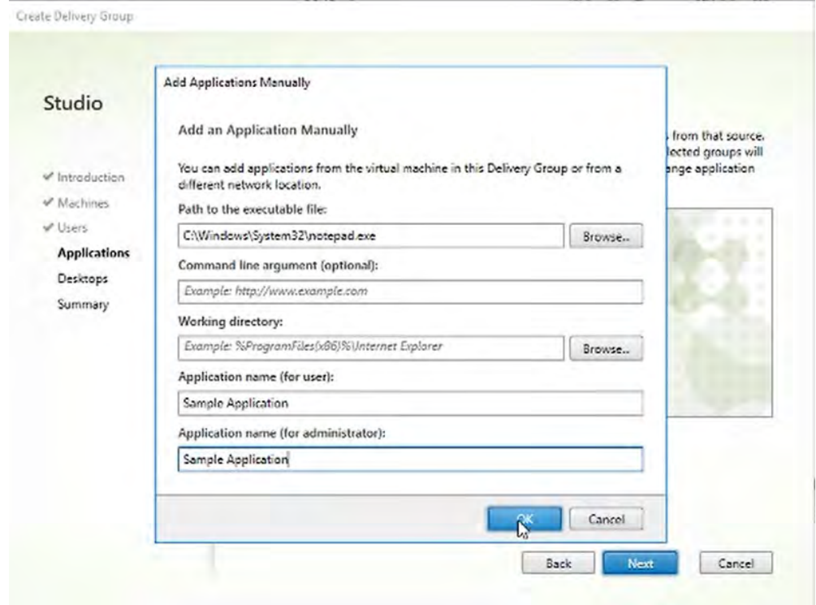
Task: Click the completed checkmark beside Users
Action: pyautogui.click(x=48, y=227)
